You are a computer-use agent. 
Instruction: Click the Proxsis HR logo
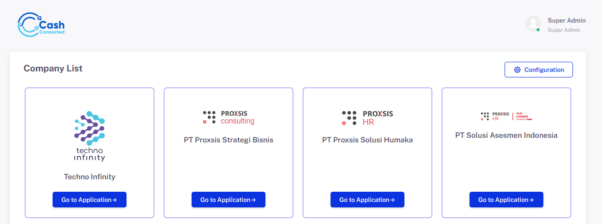tap(367, 118)
